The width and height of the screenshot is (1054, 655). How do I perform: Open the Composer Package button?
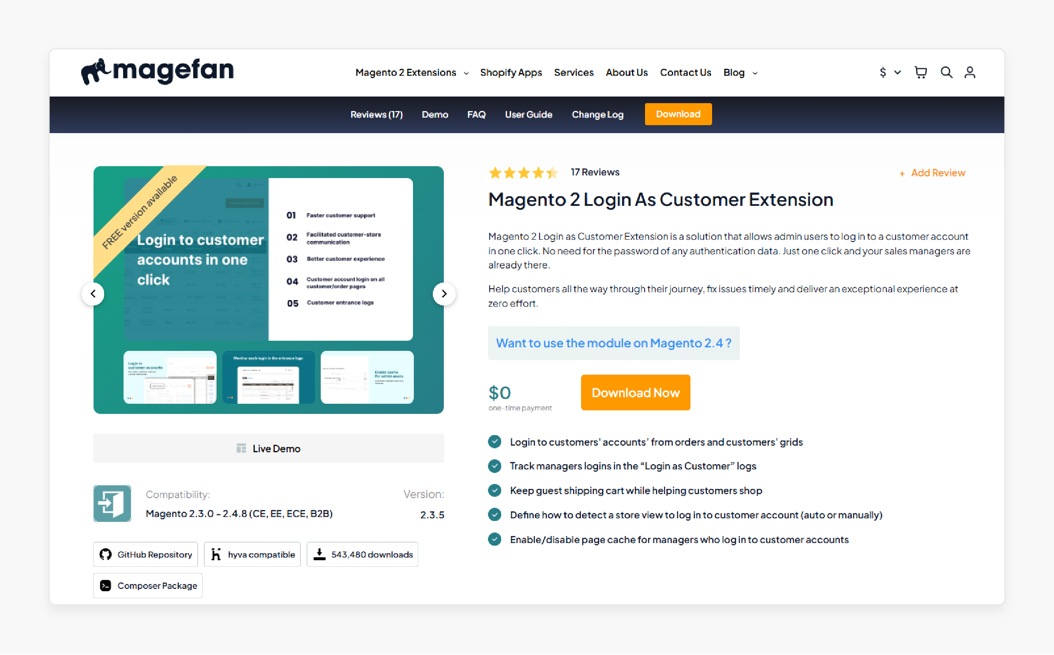coord(148,585)
